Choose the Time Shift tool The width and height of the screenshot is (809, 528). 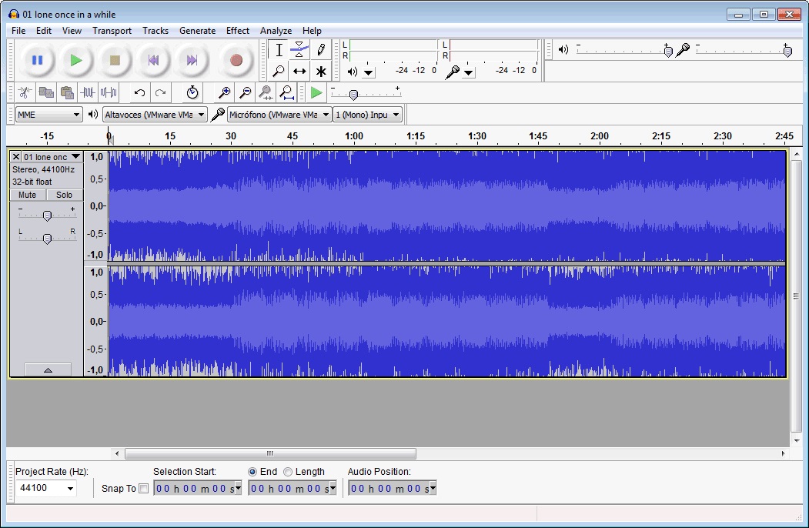299,72
